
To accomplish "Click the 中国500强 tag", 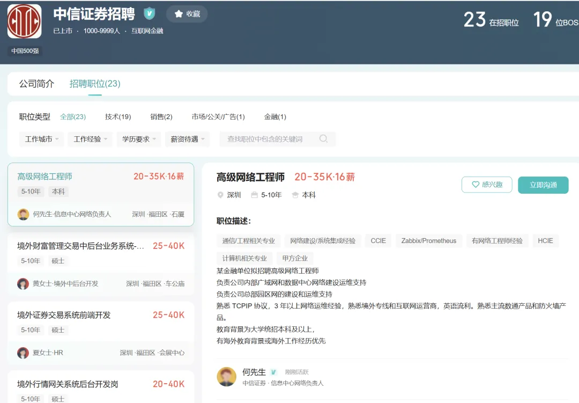I will pos(25,50).
